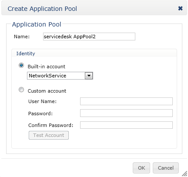Click the "Confirm Password:" label text
188x177 pixels.
(x=50, y=125)
